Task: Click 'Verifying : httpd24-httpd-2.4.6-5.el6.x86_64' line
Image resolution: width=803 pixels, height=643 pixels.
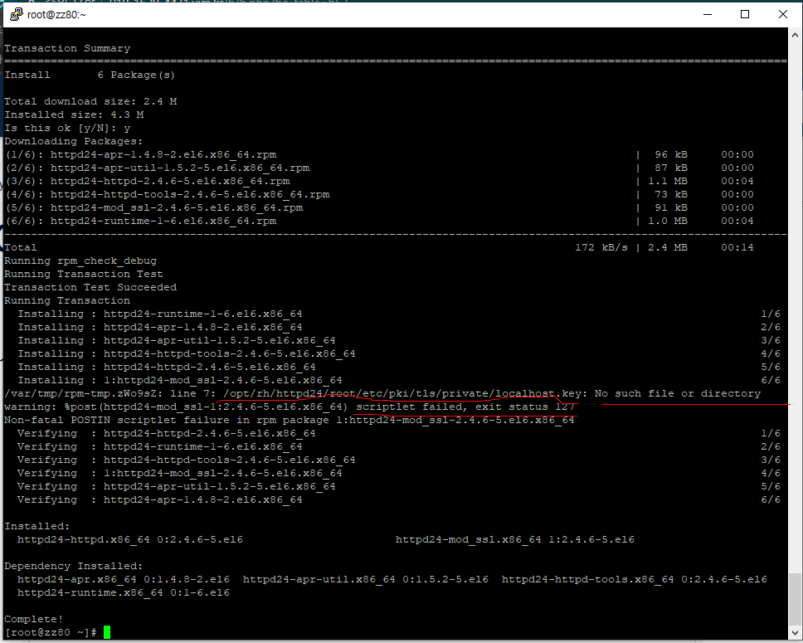Action: coord(399,433)
